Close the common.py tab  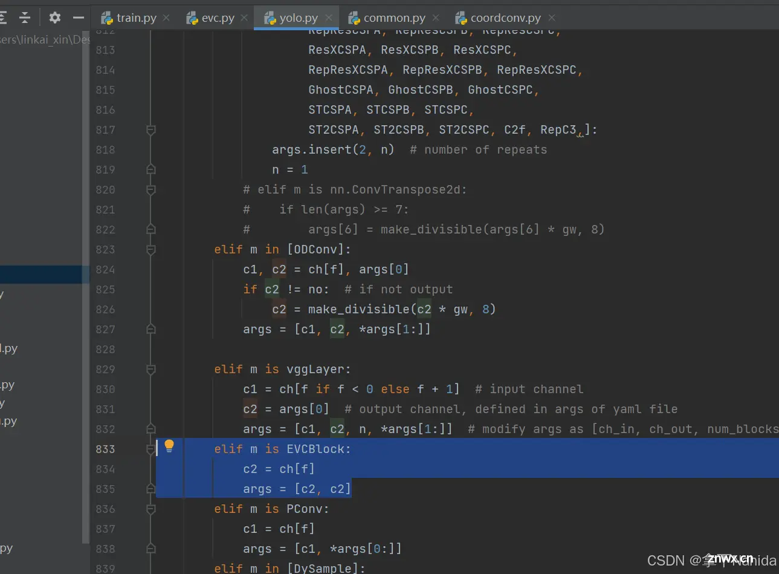pyautogui.click(x=436, y=18)
